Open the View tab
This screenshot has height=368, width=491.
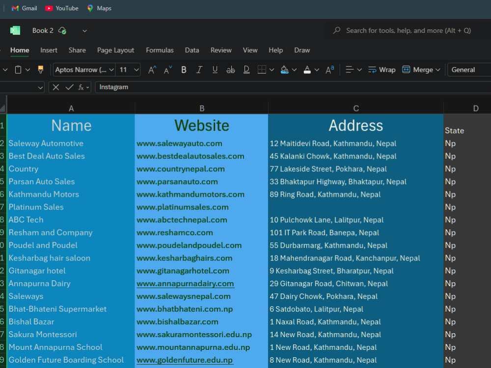(250, 50)
